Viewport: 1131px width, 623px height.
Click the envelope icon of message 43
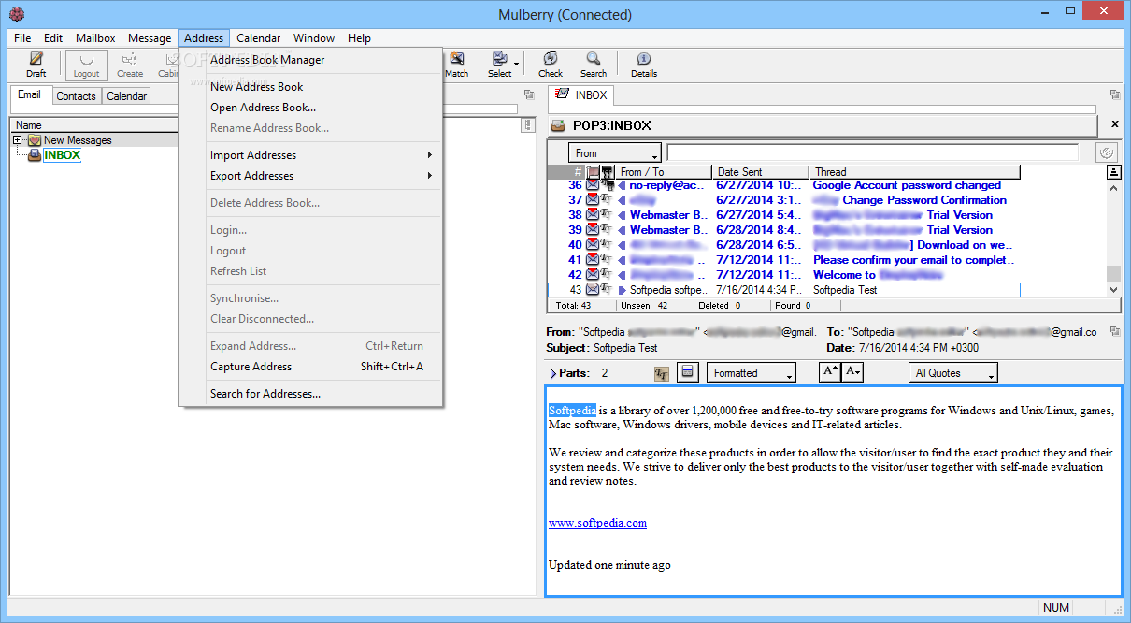coord(593,290)
